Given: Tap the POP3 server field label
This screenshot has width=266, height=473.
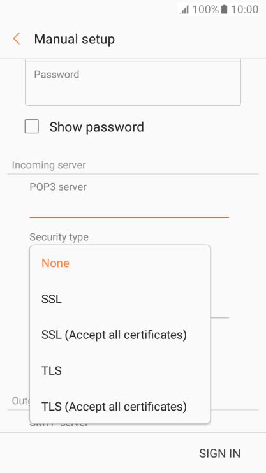Looking at the screenshot, I should tap(58, 187).
